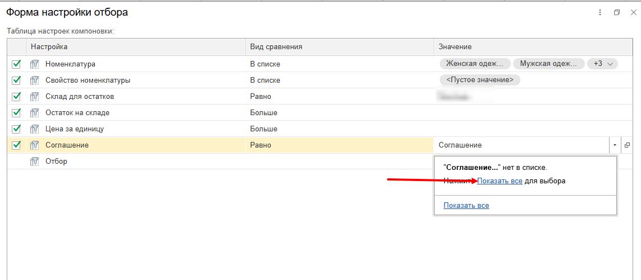641x280 pixels.
Task: Click the filter icon beside Номенклатура
Action: point(34,64)
